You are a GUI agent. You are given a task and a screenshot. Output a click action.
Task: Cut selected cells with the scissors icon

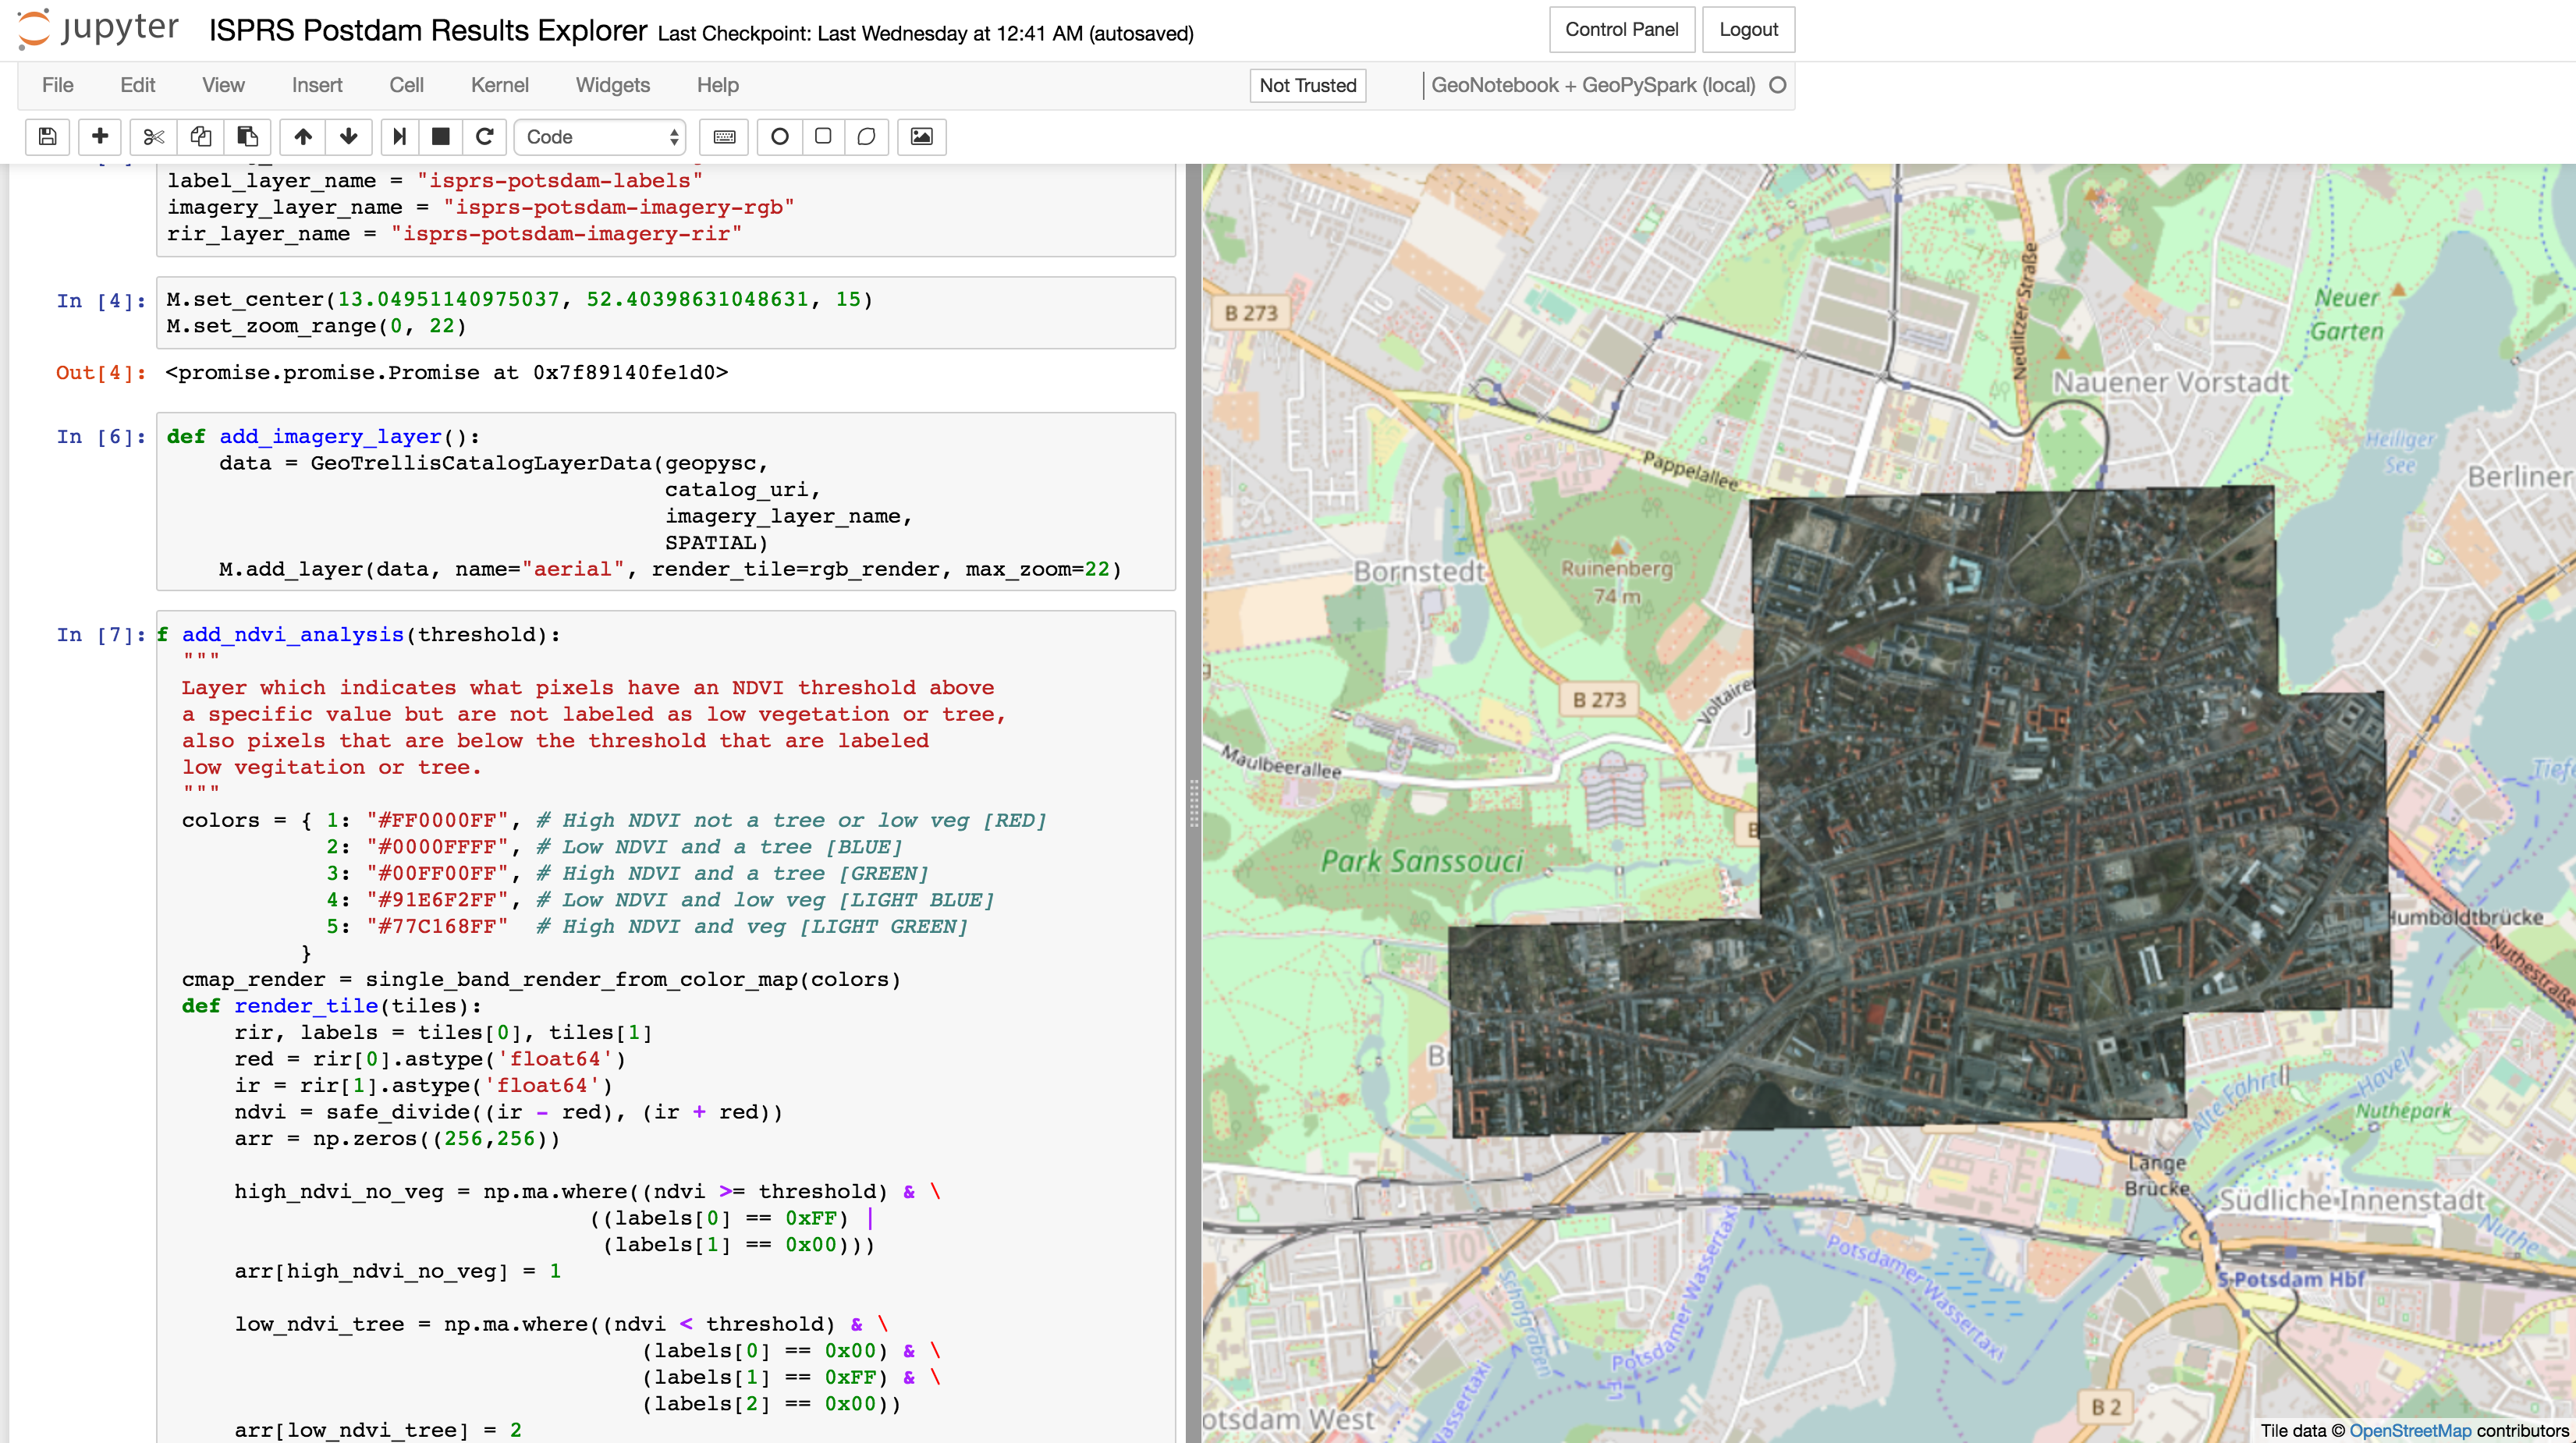click(153, 137)
